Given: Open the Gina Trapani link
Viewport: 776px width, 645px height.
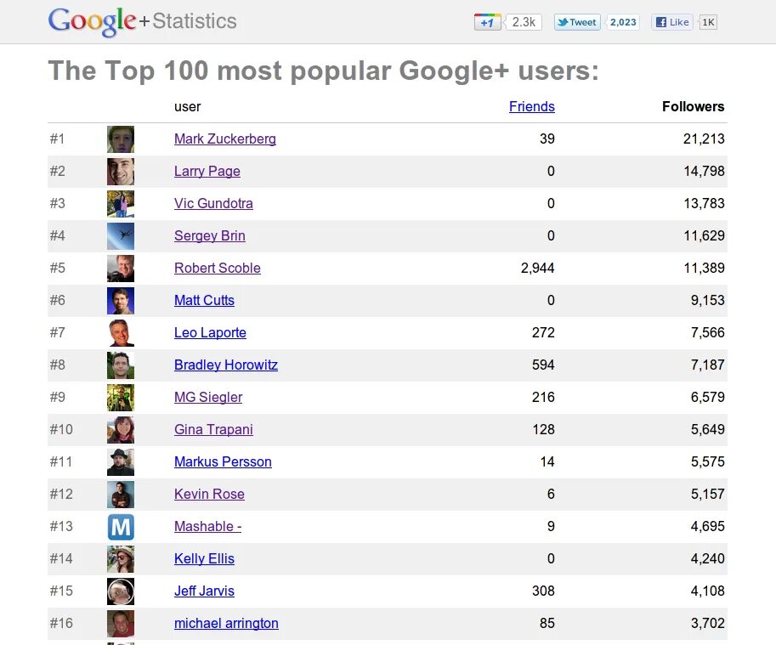Looking at the screenshot, I should tap(213, 429).
